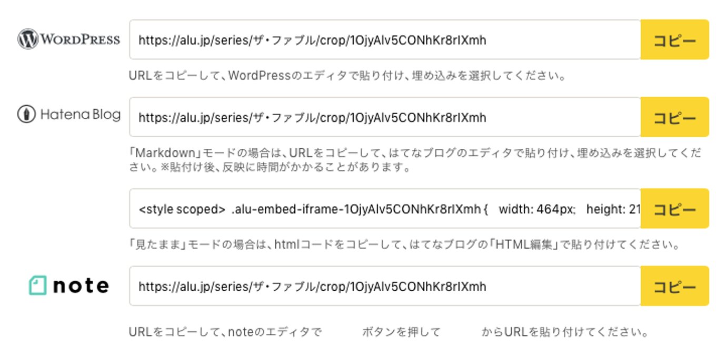The width and height of the screenshot is (716, 347).
Task: Click the Hatena Blog wordmark text
Action: point(80,114)
